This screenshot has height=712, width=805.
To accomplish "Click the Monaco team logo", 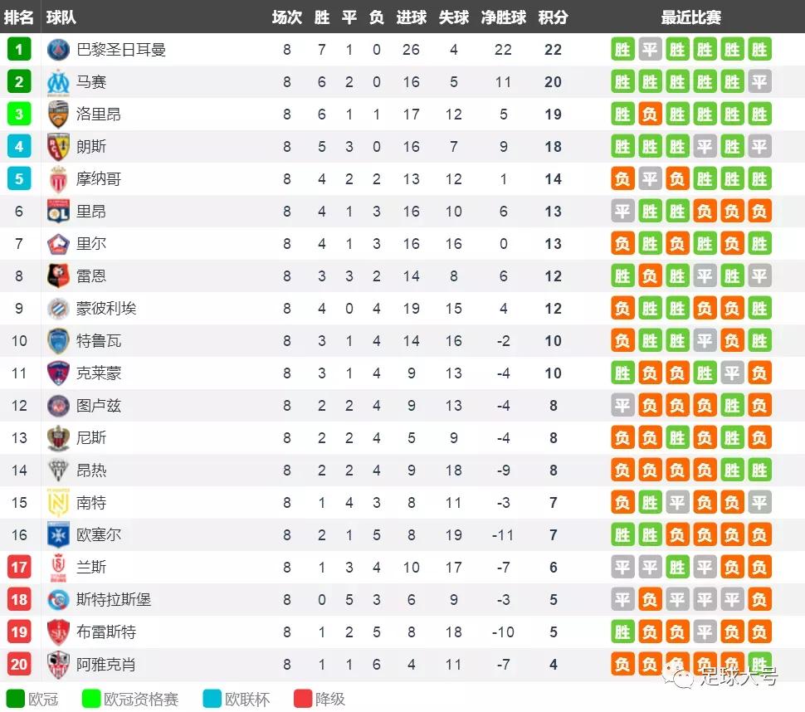I will (58, 179).
